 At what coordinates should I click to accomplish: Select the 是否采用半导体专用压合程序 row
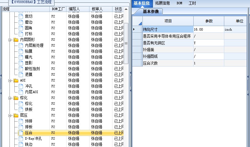(x=168, y=36)
